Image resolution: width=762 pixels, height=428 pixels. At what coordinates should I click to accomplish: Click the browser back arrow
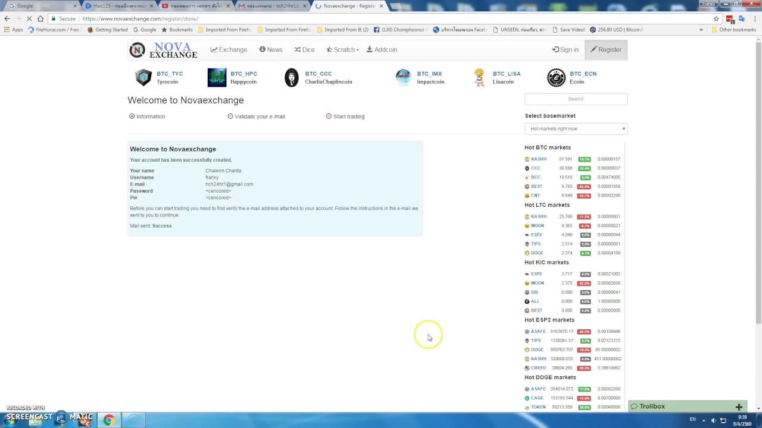(7, 18)
